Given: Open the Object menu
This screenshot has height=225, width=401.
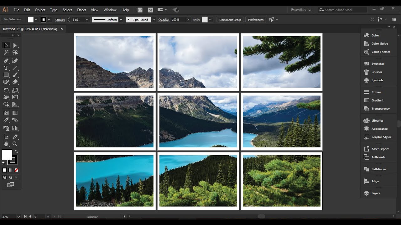Looking at the screenshot, I should point(40,10).
